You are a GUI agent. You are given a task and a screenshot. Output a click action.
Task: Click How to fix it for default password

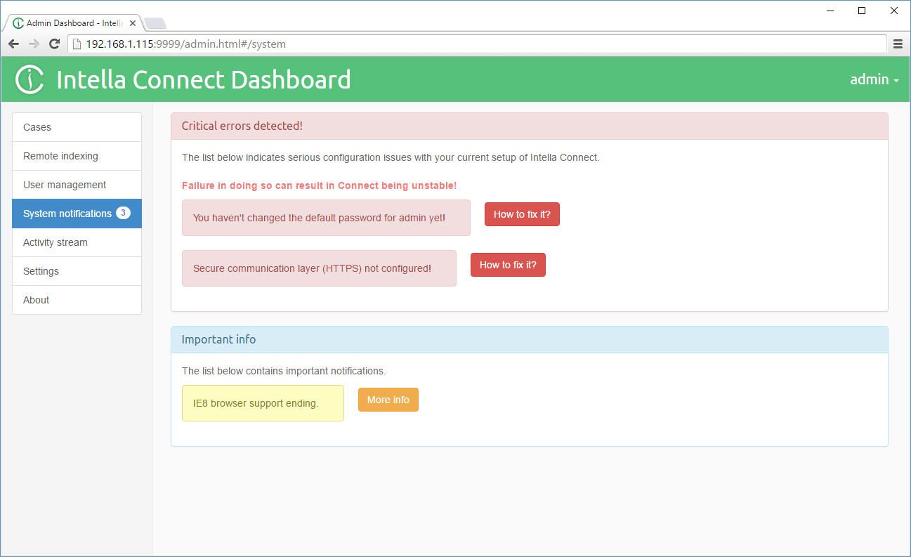522,214
